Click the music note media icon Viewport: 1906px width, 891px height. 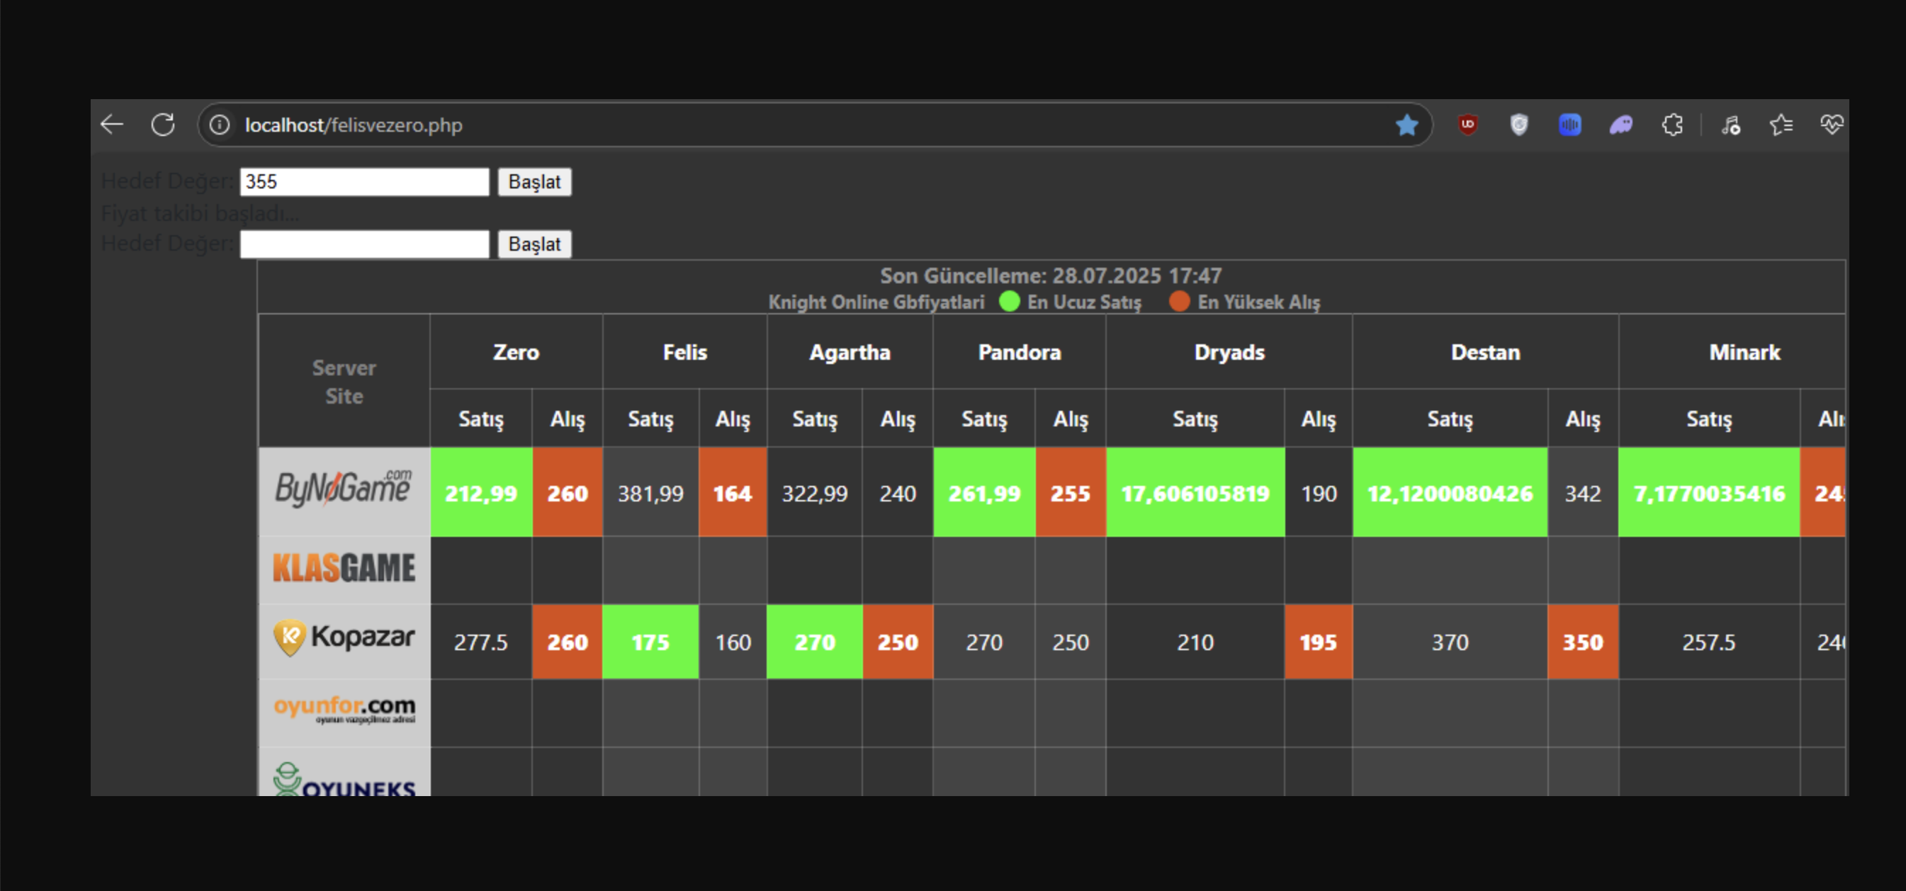[1731, 125]
